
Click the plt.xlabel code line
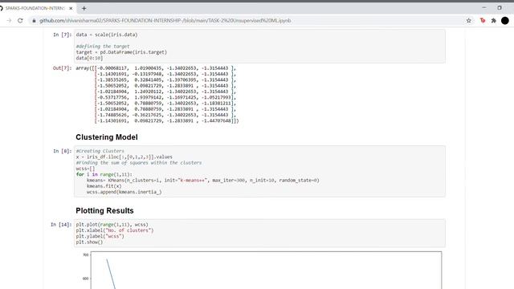click(115, 230)
